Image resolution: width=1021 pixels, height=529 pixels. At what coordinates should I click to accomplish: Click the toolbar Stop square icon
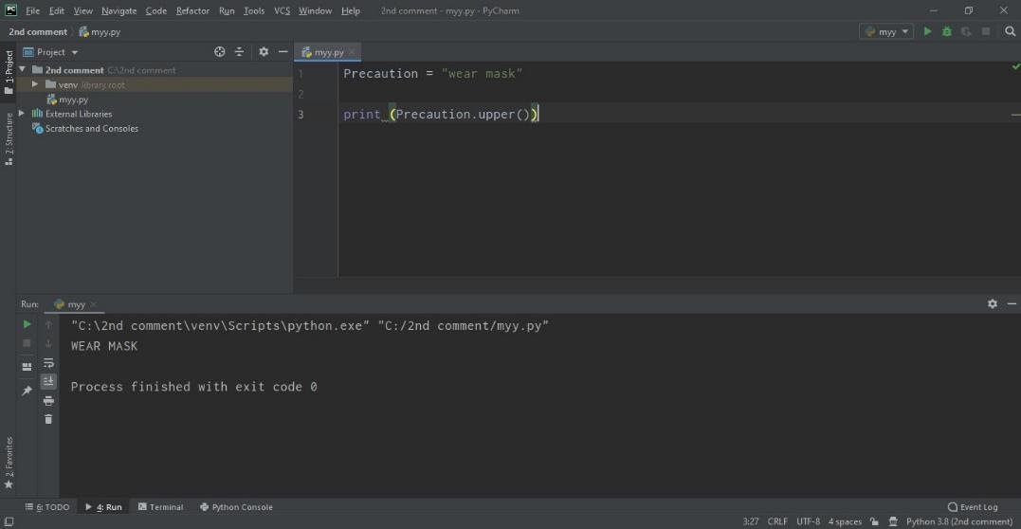point(986,31)
